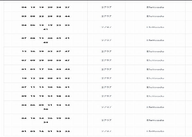Click the seven-number bet starting with 04 06 13
Image resolution: width=192 pixels, height=137 pixels.
click(45, 27)
